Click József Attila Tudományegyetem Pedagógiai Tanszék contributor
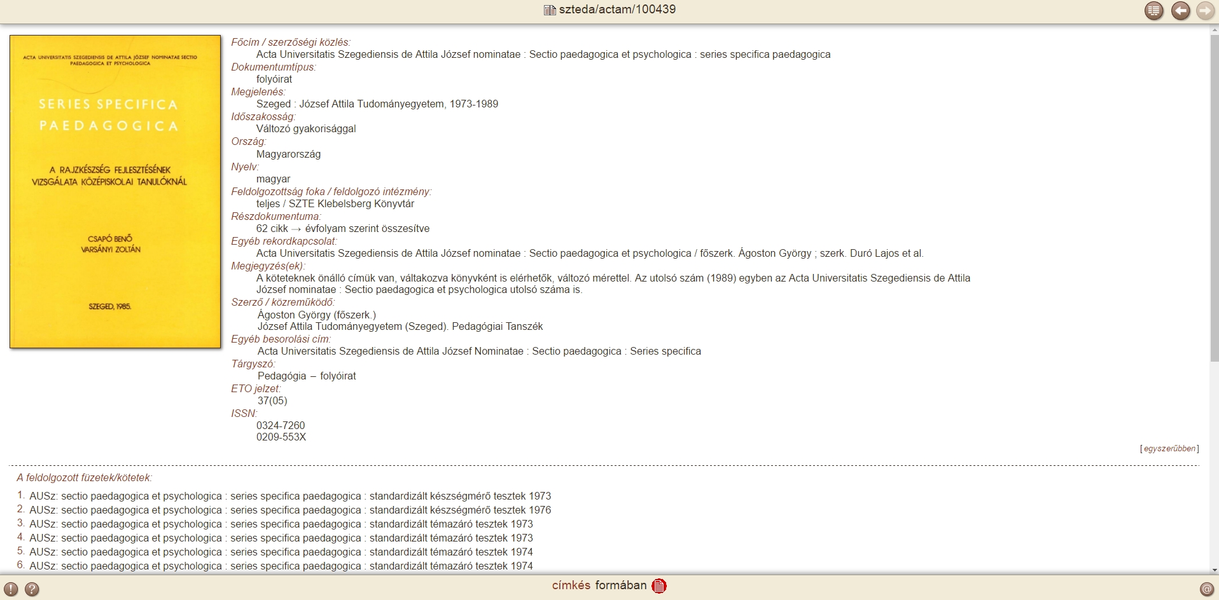Image resolution: width=1219 pixels, height=600 pixels. (x=400, y=327)
